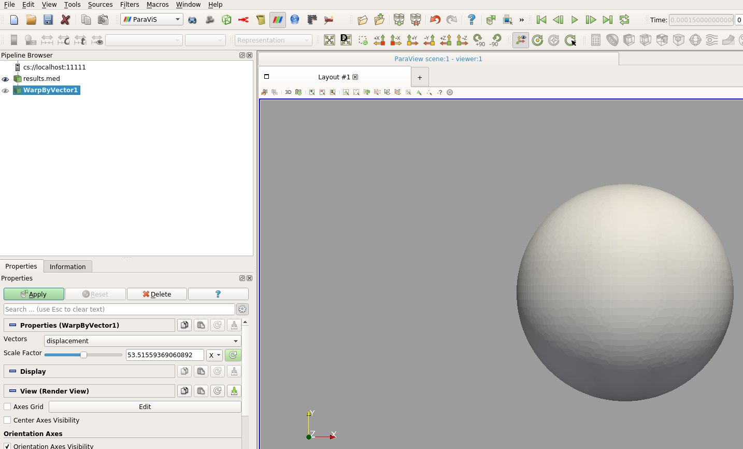Click the Delete button
The image size is (743, 449).
point(157,294)
